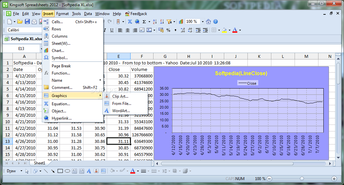Zoom in with the plus button
The image size is (344, 185).
[x=334, y=179]
